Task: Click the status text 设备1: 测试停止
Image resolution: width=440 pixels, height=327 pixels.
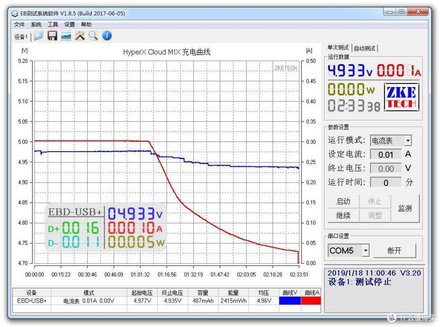Action: [359, 281]
